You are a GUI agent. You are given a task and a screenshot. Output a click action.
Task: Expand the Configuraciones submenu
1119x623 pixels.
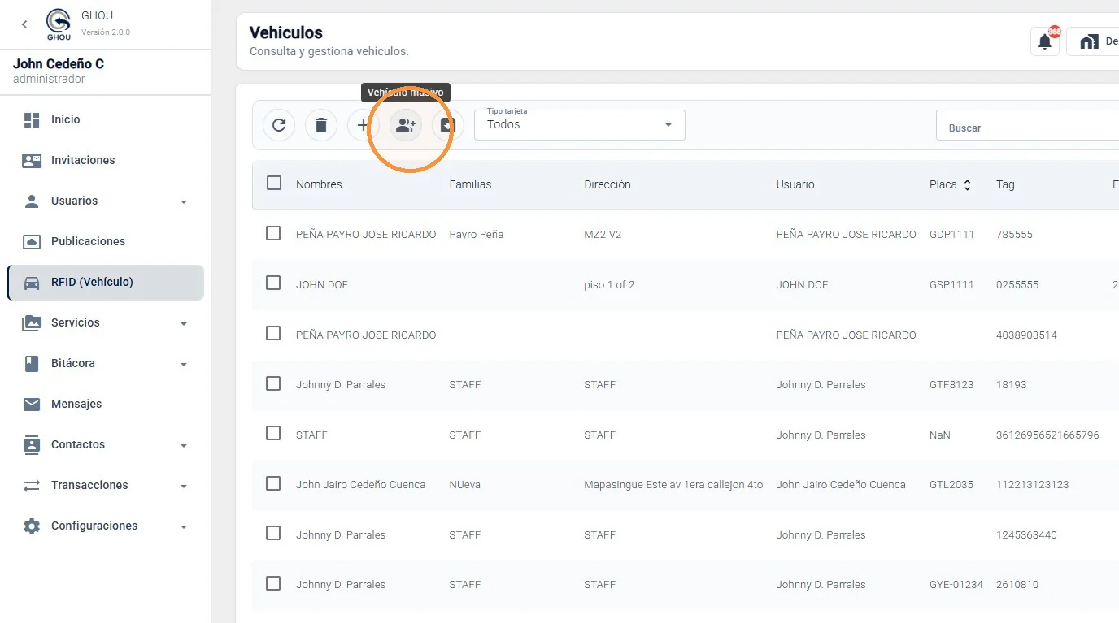click(x=184, y=526)
